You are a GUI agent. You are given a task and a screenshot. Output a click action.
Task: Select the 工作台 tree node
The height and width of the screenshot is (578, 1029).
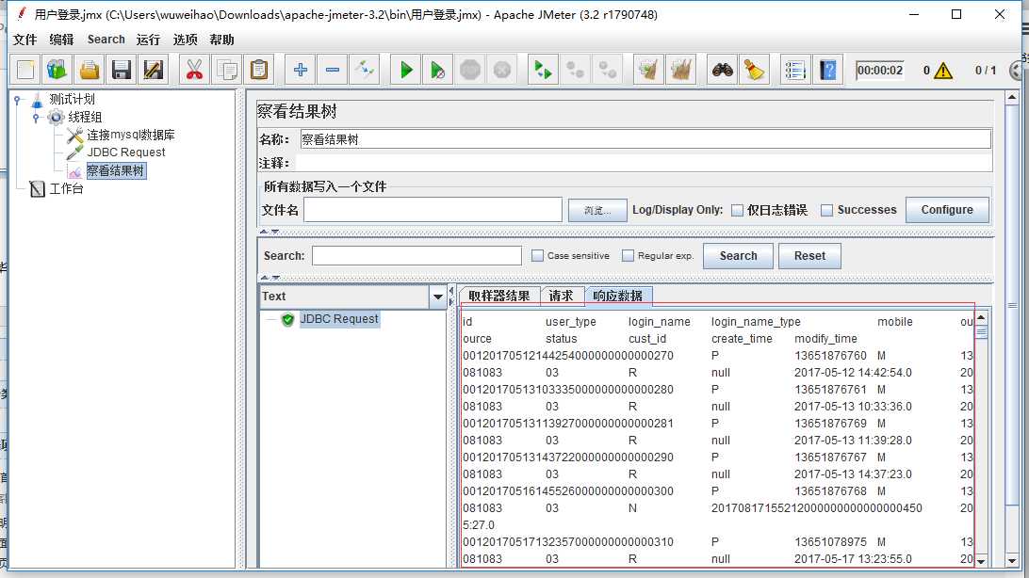tap(66, 188)
